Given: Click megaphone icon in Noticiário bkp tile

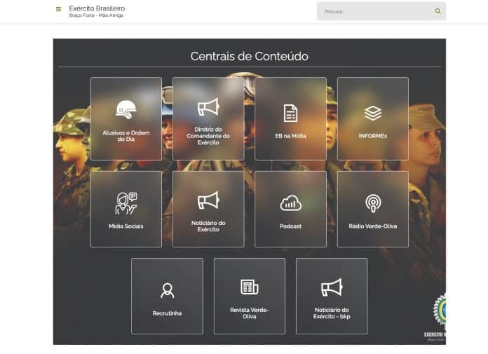Looking at the screenshot, I should (332, 287).
